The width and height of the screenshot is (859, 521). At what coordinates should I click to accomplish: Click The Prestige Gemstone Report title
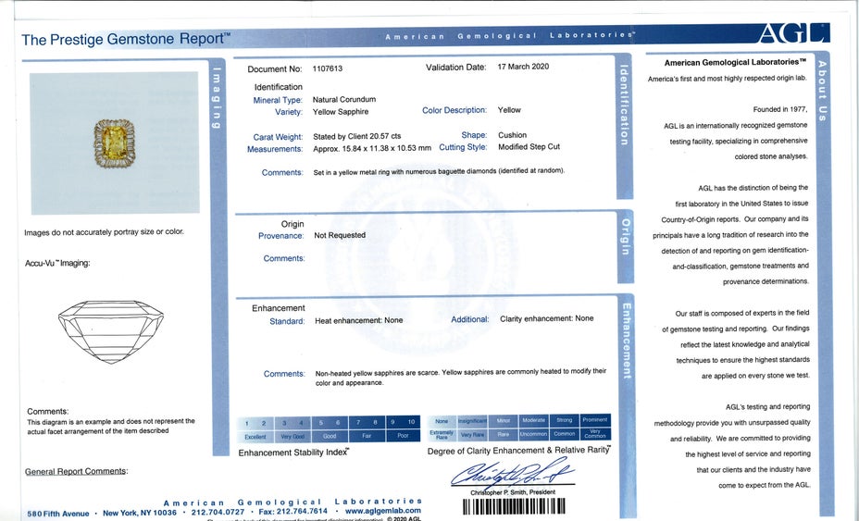(x=125, y=40)
